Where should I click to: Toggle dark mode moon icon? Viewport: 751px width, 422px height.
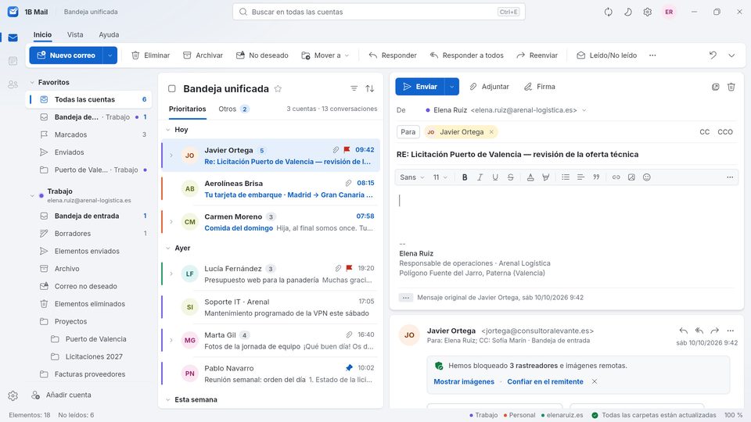click(x=628, y=12)
